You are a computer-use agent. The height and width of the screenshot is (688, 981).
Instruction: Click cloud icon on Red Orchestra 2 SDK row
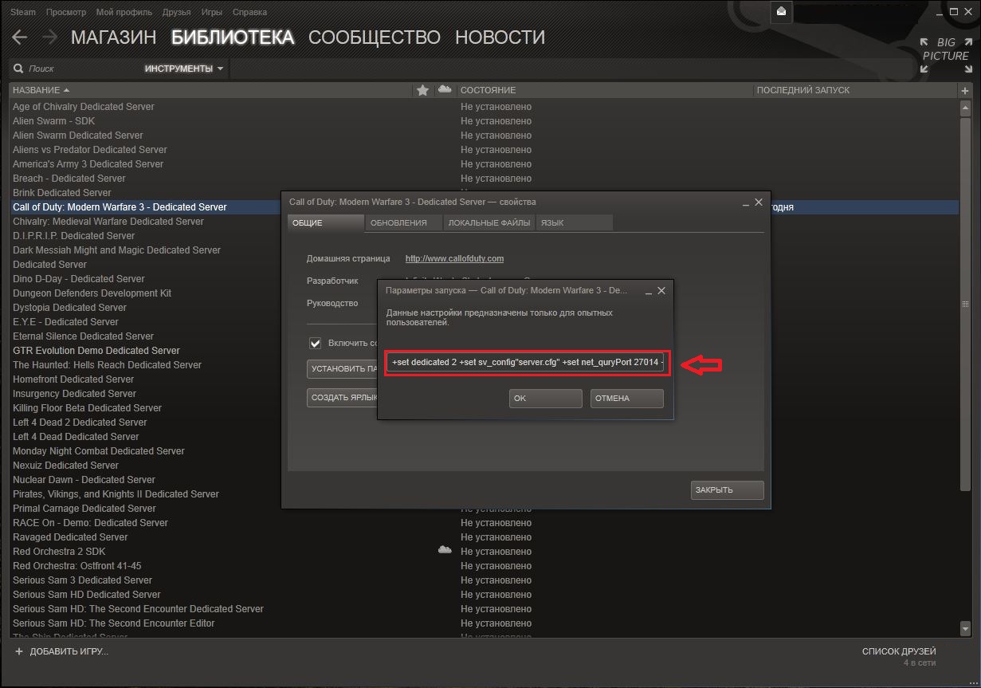445,550
